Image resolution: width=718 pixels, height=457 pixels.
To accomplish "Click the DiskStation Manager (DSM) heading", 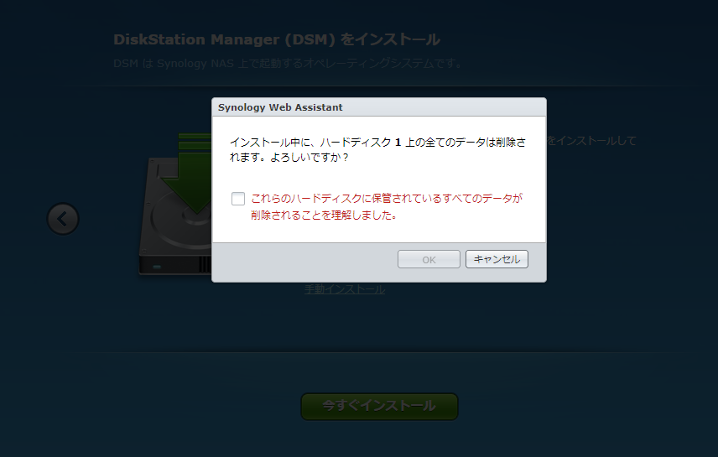I will pos(277,39).
